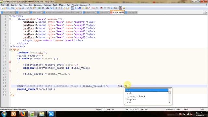
Task: Toggle Show All Characters icon
Action: (76, 8)
